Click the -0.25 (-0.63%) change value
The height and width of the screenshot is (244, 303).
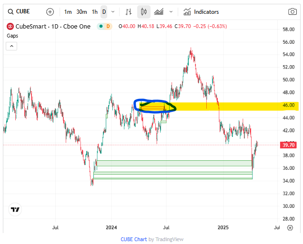pos(210,27)
